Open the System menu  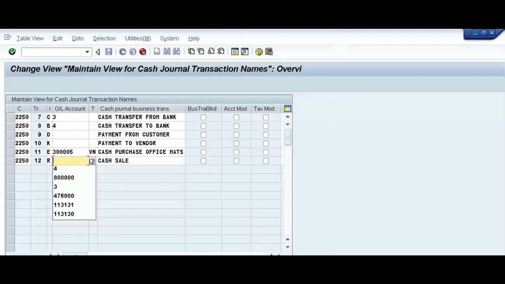coord(169,38)
